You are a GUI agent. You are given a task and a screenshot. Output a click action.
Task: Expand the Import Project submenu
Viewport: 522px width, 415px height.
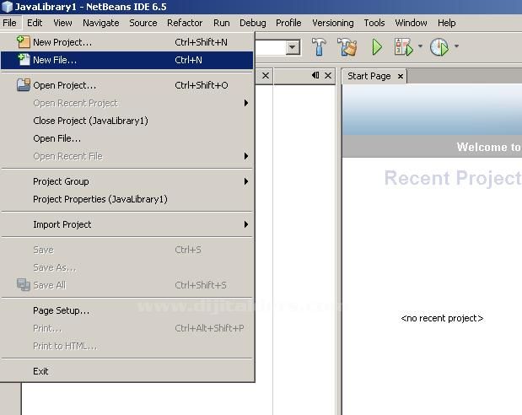coord(126,224)
